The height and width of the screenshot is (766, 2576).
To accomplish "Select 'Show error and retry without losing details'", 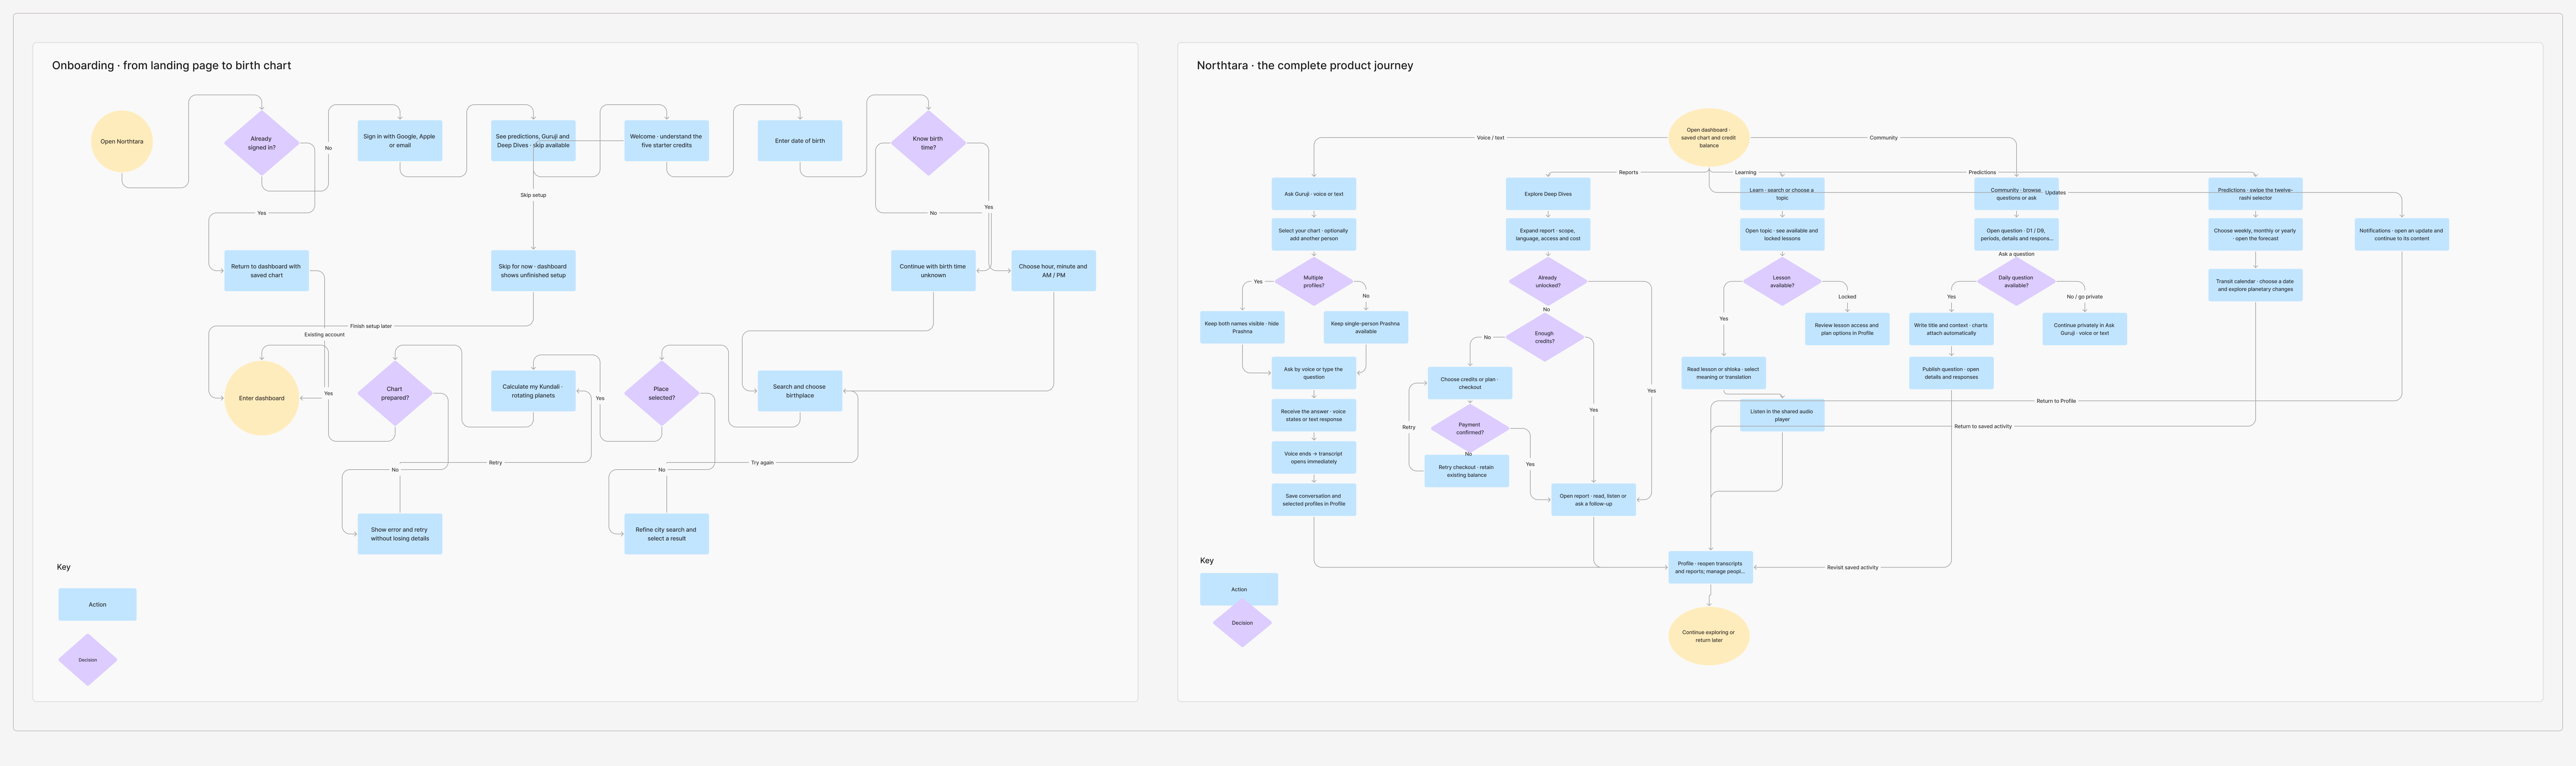I will tap(400, 534).
